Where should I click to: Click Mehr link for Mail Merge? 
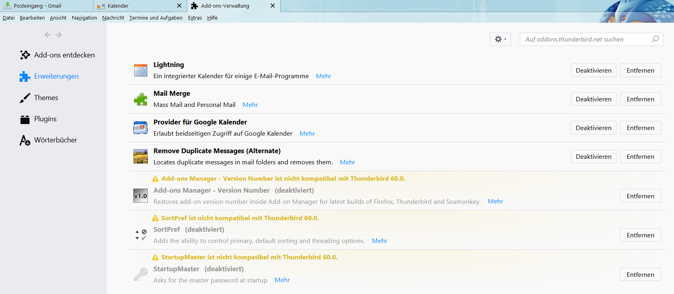click(x=250, y=105)
